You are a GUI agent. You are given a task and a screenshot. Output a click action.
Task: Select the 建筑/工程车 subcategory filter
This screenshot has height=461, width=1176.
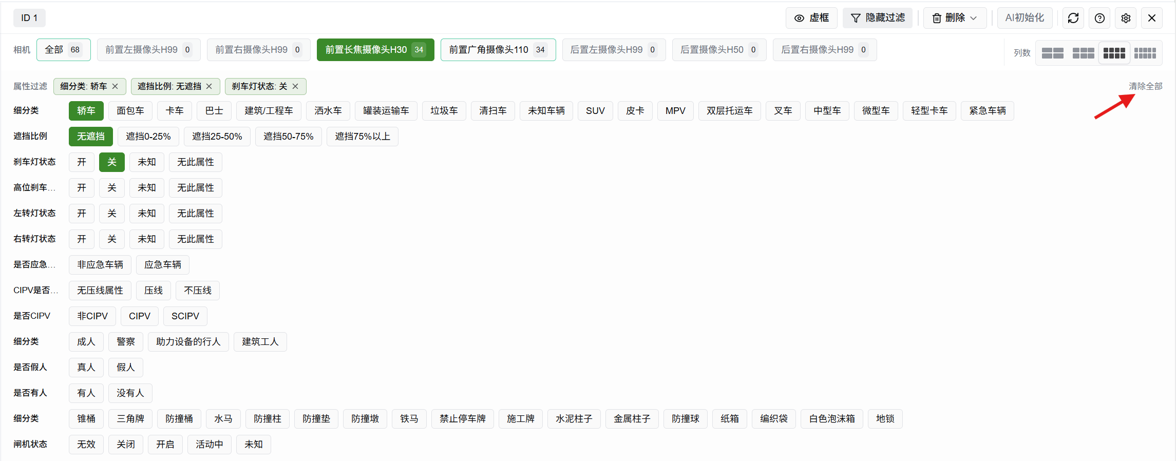tap(269, 111)
